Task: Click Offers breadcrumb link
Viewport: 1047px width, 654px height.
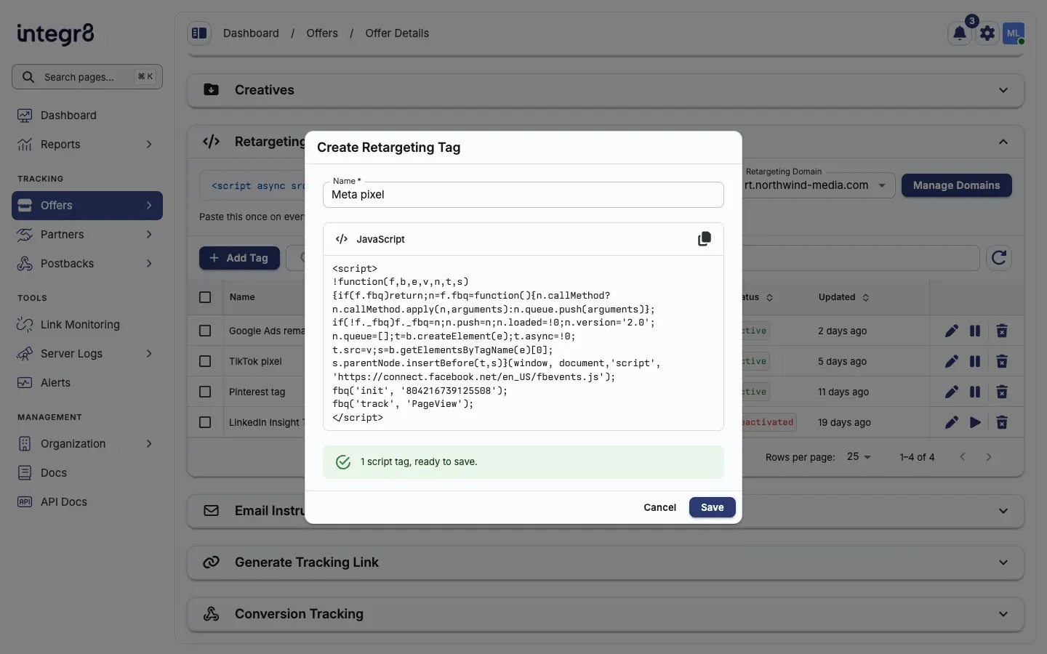Action: [322, 33]
